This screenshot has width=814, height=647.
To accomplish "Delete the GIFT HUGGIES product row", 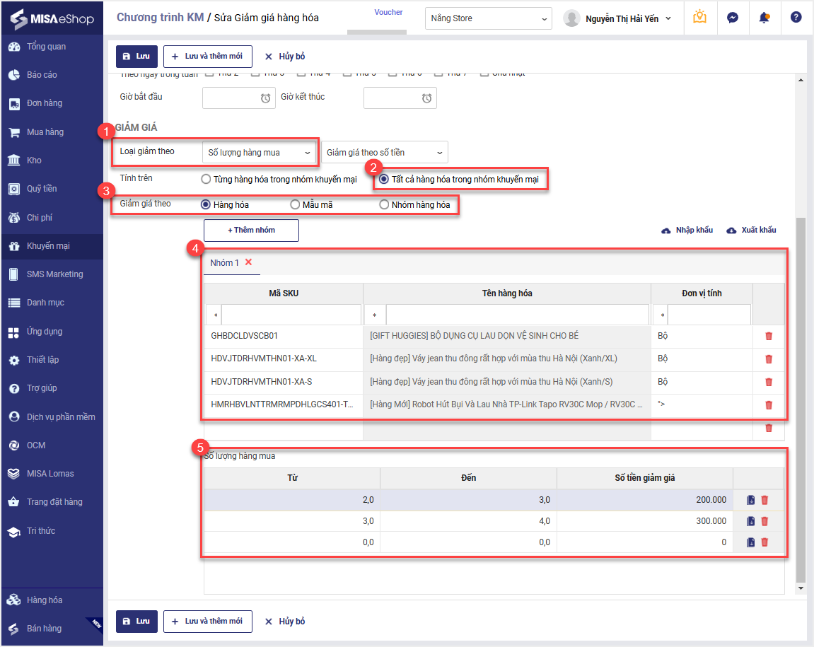I will coord(769,336).
